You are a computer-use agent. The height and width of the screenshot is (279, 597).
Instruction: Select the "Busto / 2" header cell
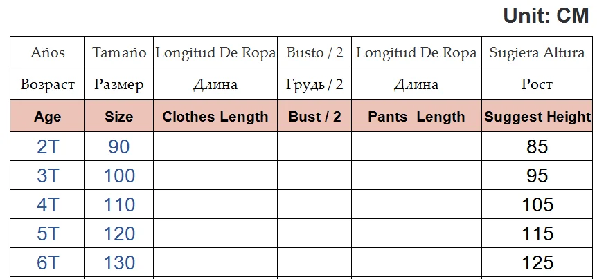314,52
